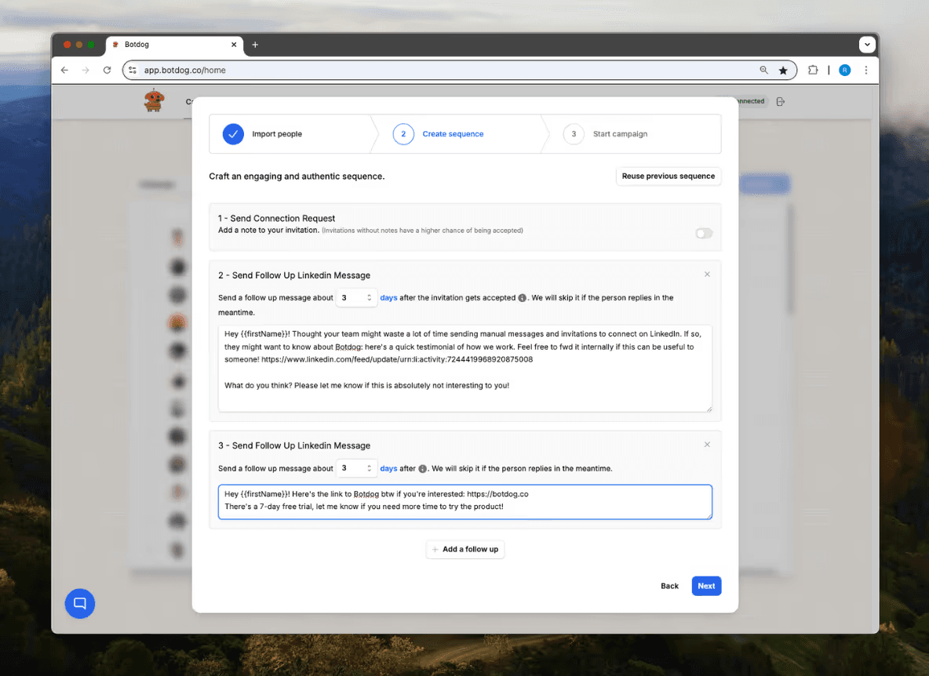Open a new browser tab
The width and height of the screenshot is (929, 676).
click(x=255, y=45)
